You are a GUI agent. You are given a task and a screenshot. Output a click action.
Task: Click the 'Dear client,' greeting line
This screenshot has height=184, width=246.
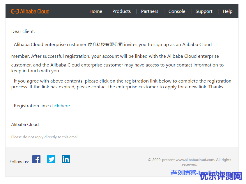[x=23, y=31]
